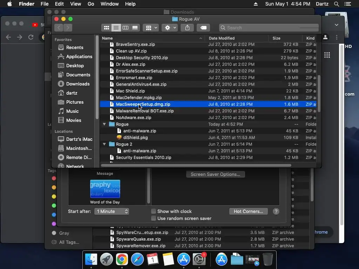This screenshot has height=269, width=359.
Task: Switch Rogue AV window to list view
Action: click(x=116, y=28)
